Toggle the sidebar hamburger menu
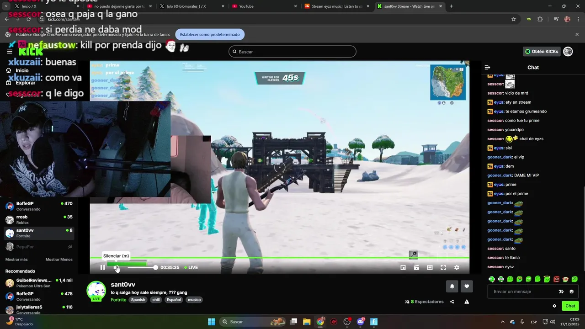Viewport: 585px width, 329px height. tap(10, 52)
